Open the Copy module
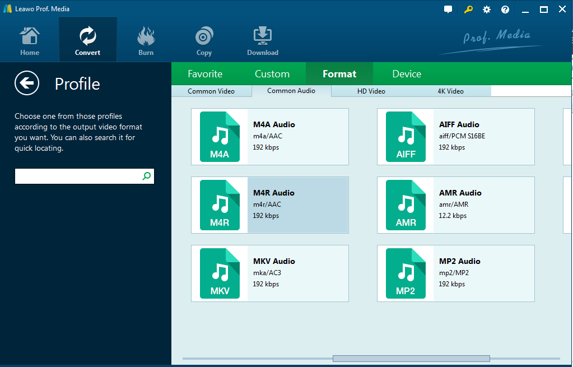This screenshot has height=367, width=573. click(x=204, y=41)
